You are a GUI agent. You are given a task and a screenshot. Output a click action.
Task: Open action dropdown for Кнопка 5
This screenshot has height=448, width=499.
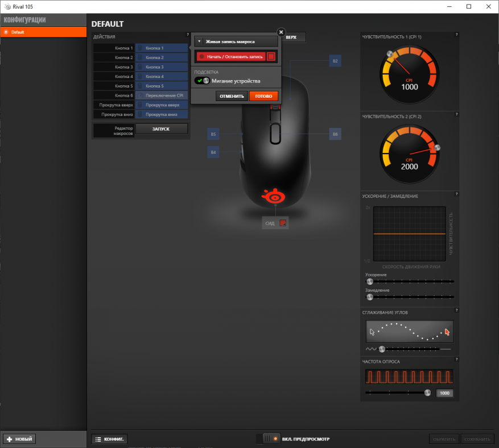(162, 86)
